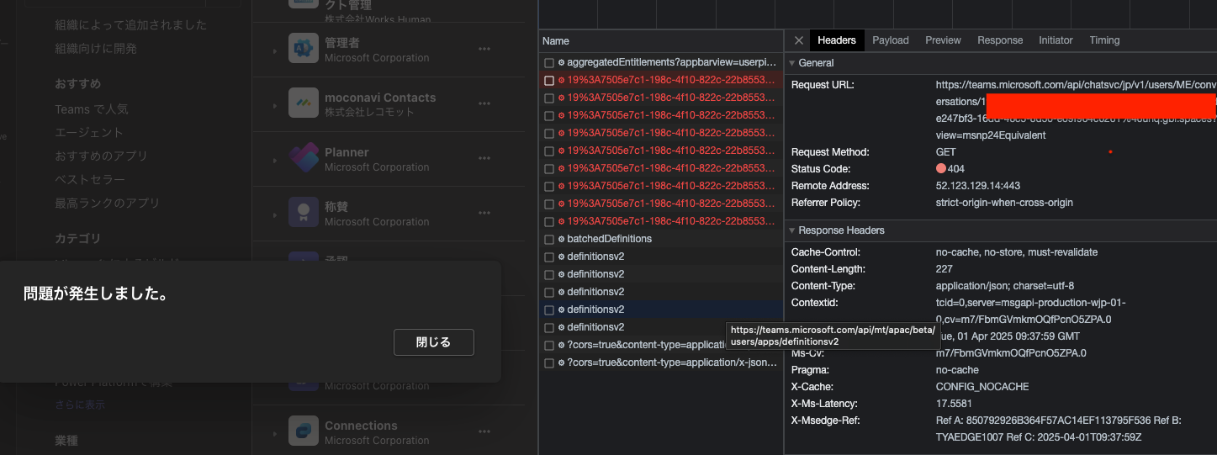Click the 管理者 app icon
The width and height of the screenshot is (1217, 455).
[x=303, y=49]
